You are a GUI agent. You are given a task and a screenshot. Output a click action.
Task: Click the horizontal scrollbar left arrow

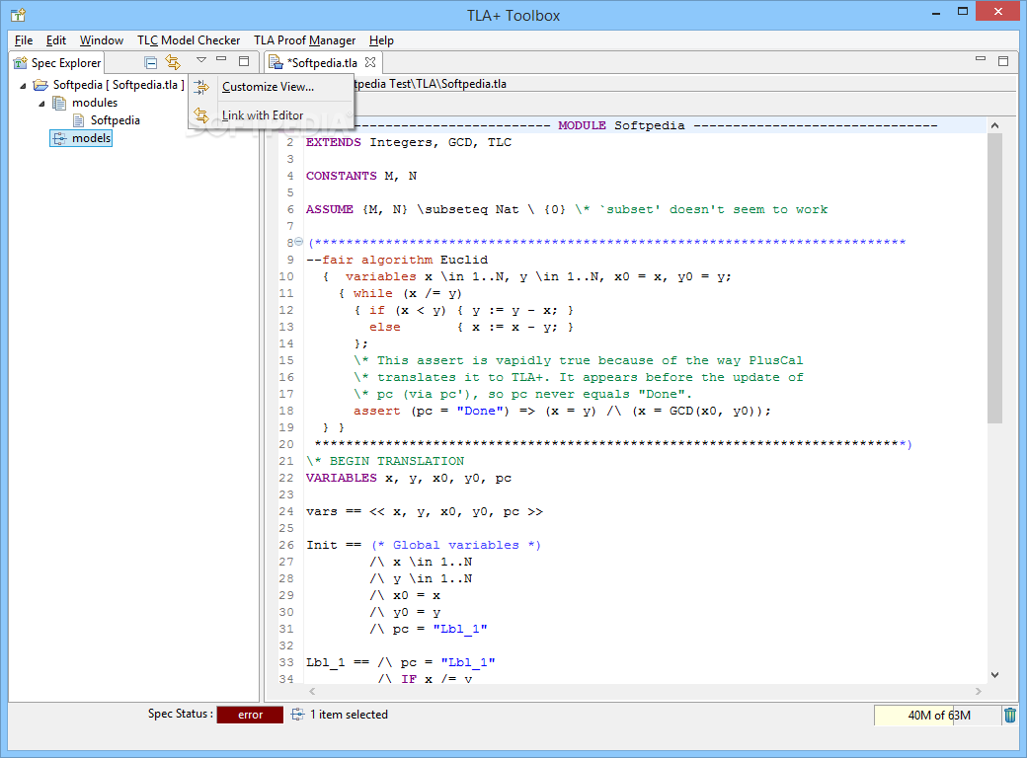pyautogui.click(x=312, y=691)
